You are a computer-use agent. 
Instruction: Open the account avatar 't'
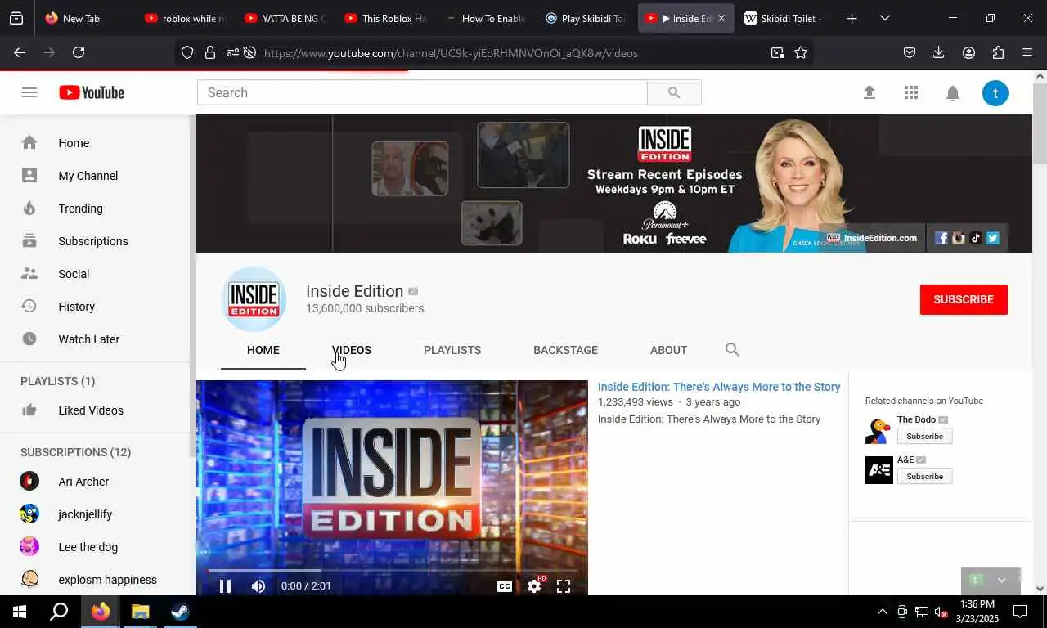(x=995, y=93)
